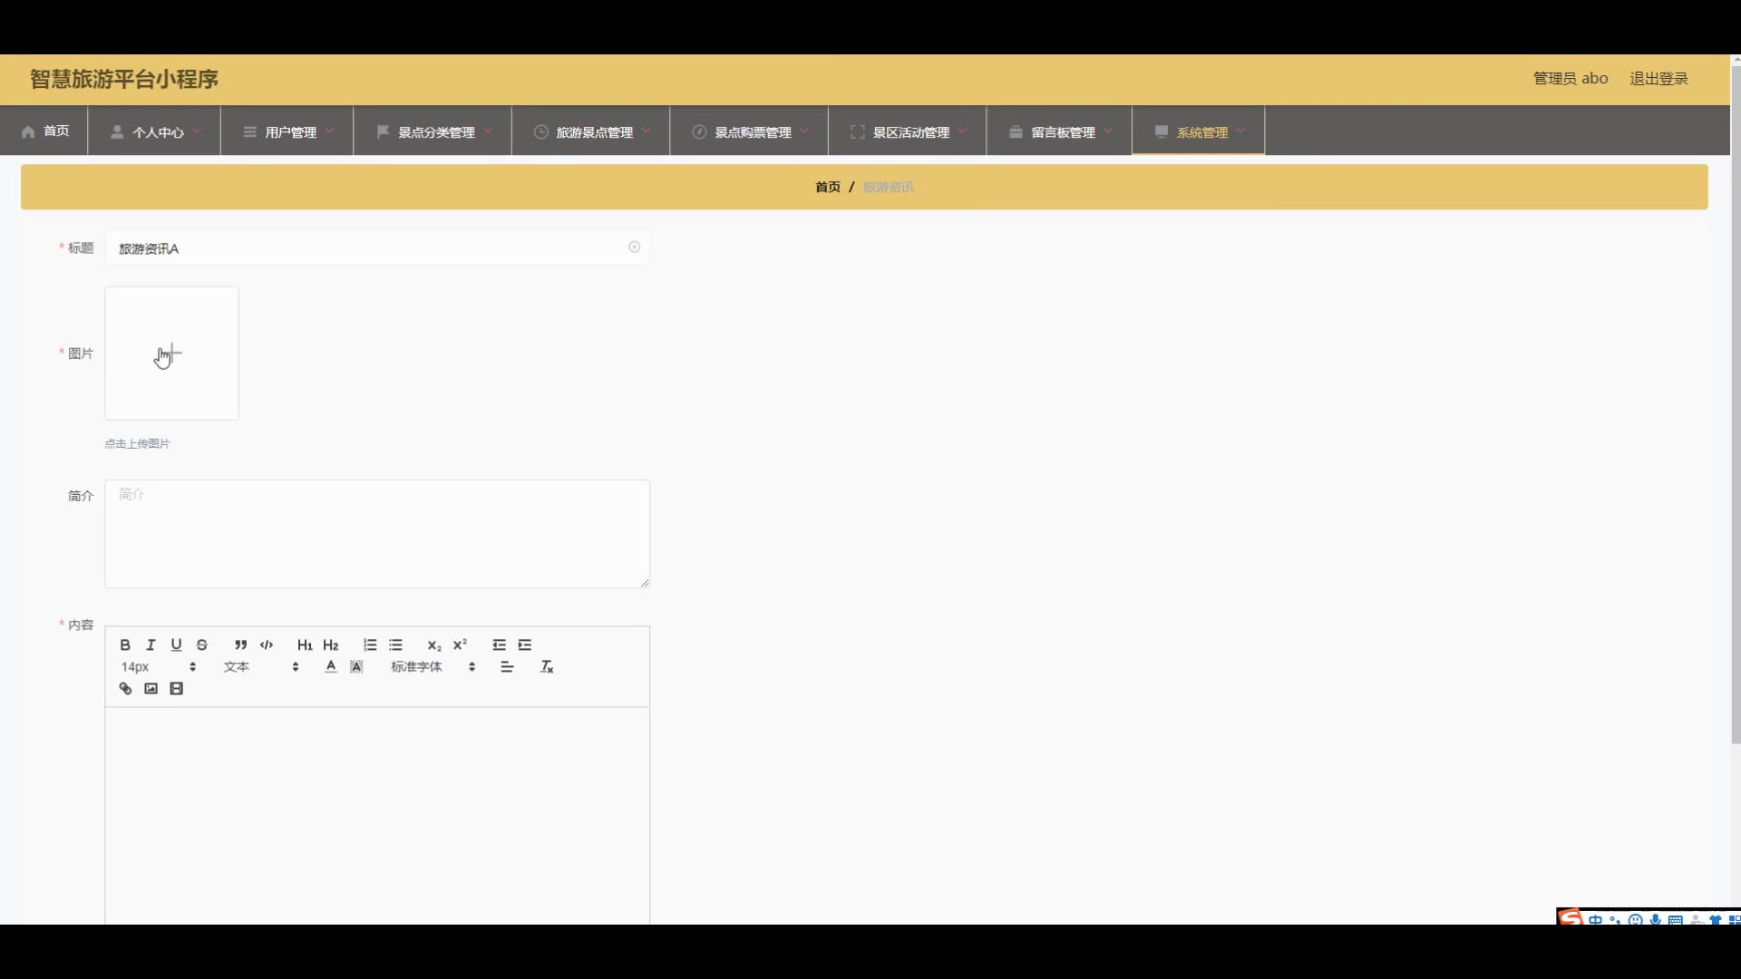1741x979 pixels.
Task: Click 首页 in the breadcrumb
Action: click(x=827, y=187)
